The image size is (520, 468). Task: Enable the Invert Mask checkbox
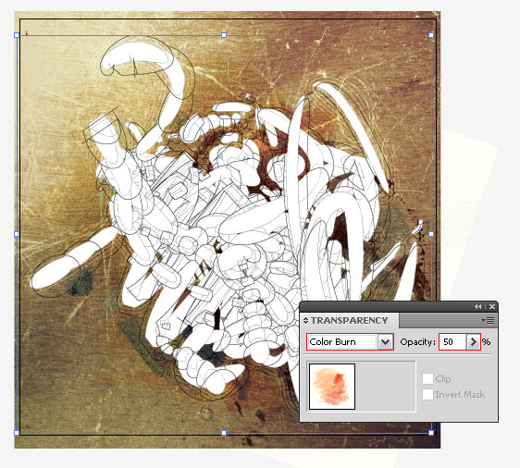pyautogui.click(x=427, y=394)
